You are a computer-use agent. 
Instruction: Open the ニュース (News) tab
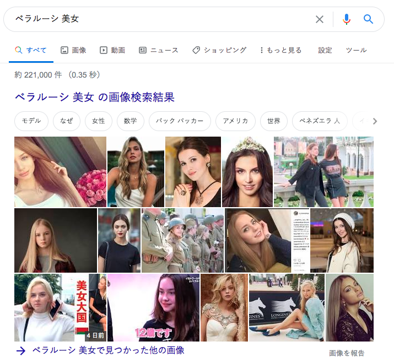(159, 50)
